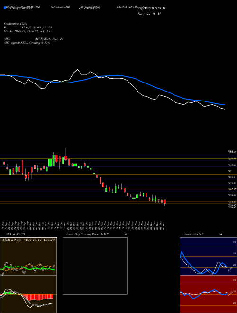Click the '(MGR) 29.4, 13.1, 24' ADX values
The width and height of the screenshot is (237, 313).
(x=49, y=39)
